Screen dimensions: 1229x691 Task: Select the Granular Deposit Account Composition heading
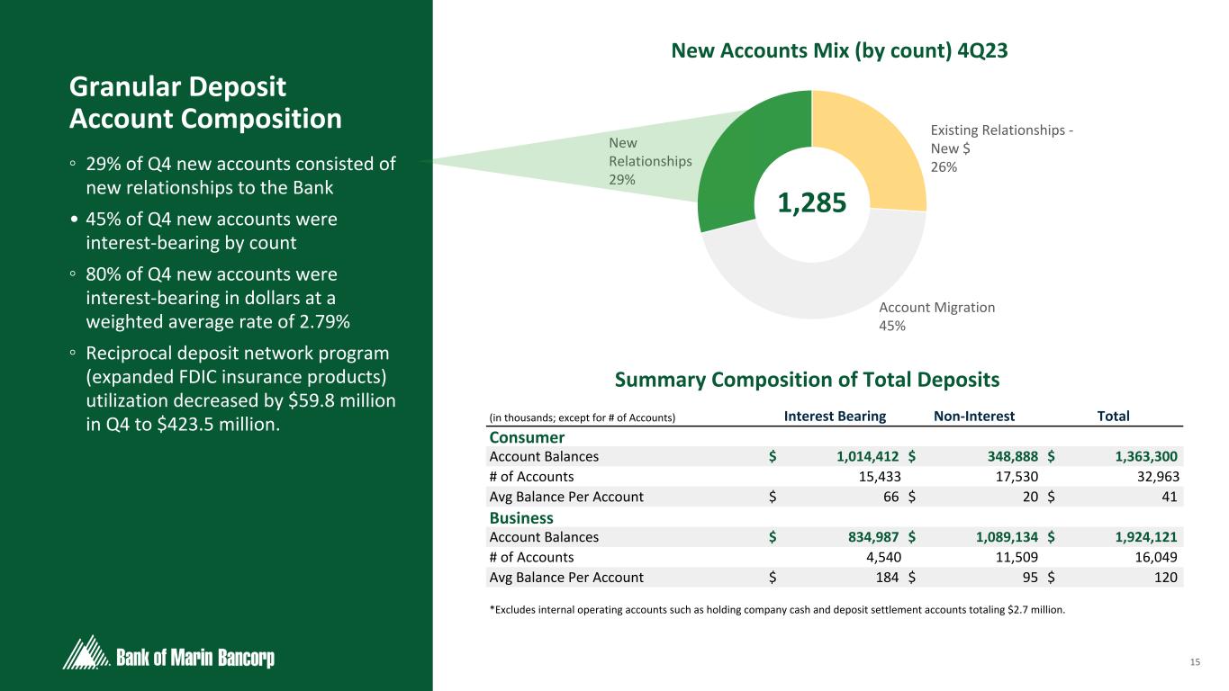206,103
